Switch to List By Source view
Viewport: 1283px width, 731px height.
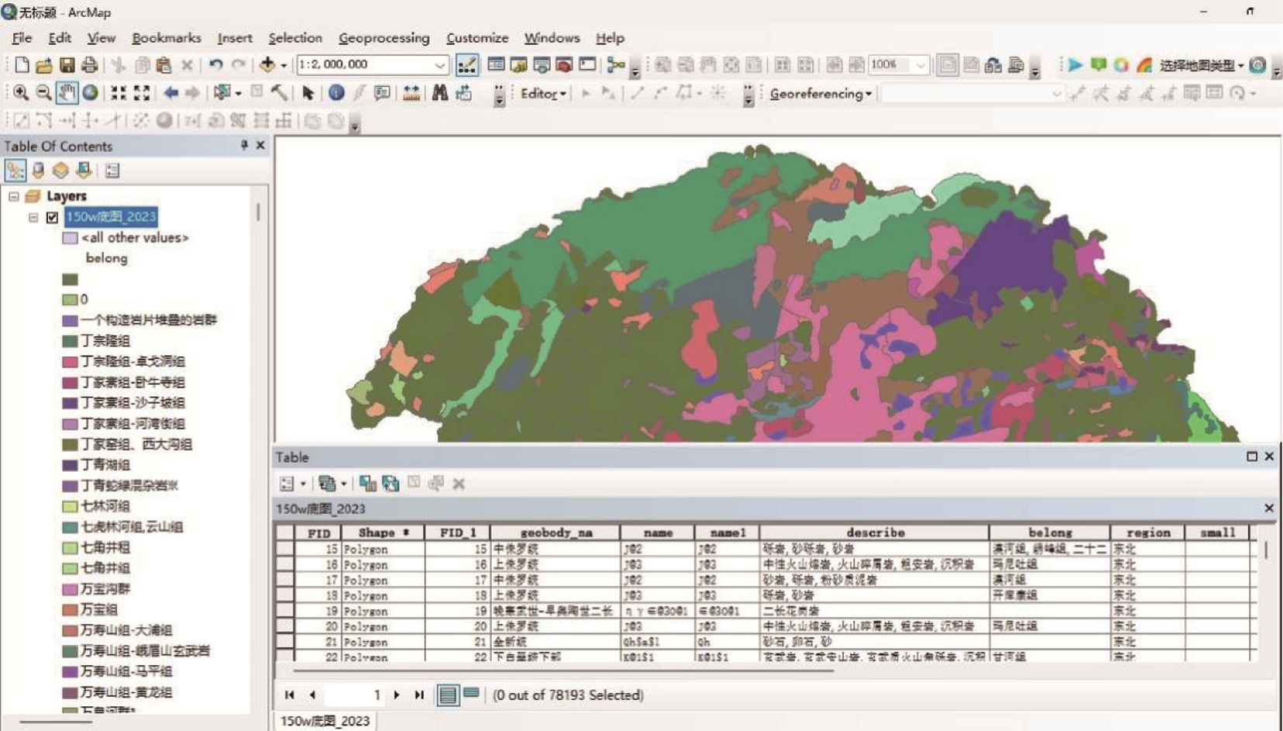click(38, 171)
